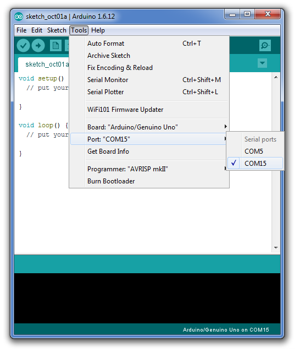Switch to sketch_oct01a editor tab

pyautogui.click(x=44, y=64)
